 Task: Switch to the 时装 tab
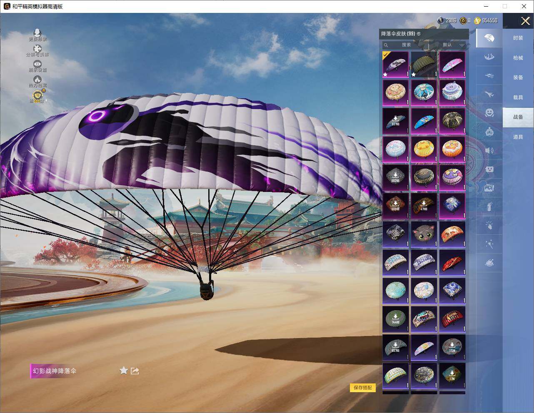pyautogui.click(x=518, y=38)
